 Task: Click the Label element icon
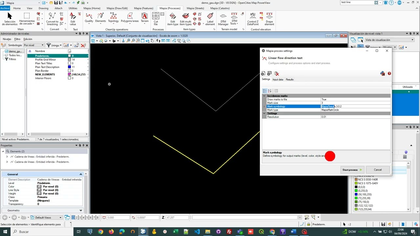210,19
